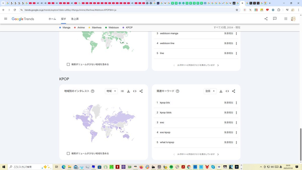Click the KPOP world map
The height and width of the screenshot is (170, 302).
coord(104,123)
